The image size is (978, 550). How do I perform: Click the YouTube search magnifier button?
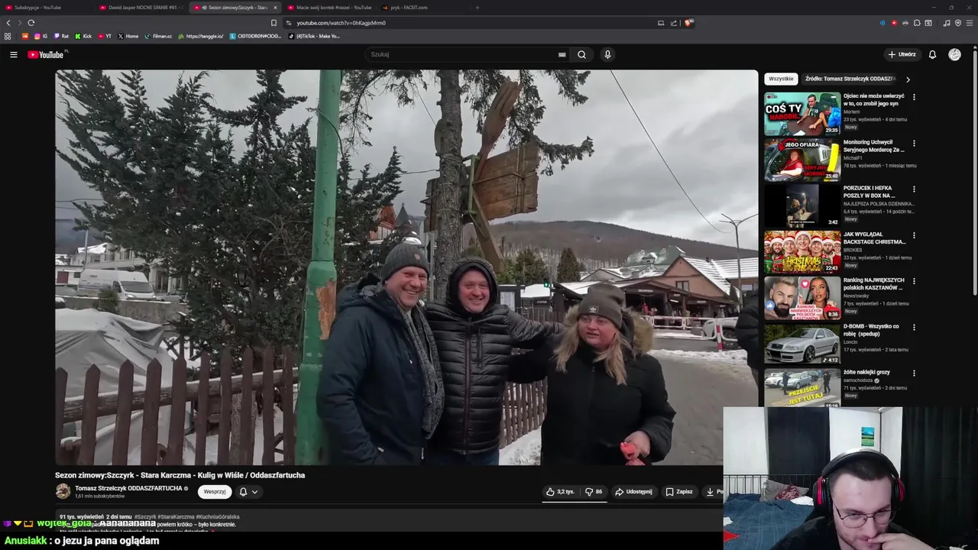[581, 54]
